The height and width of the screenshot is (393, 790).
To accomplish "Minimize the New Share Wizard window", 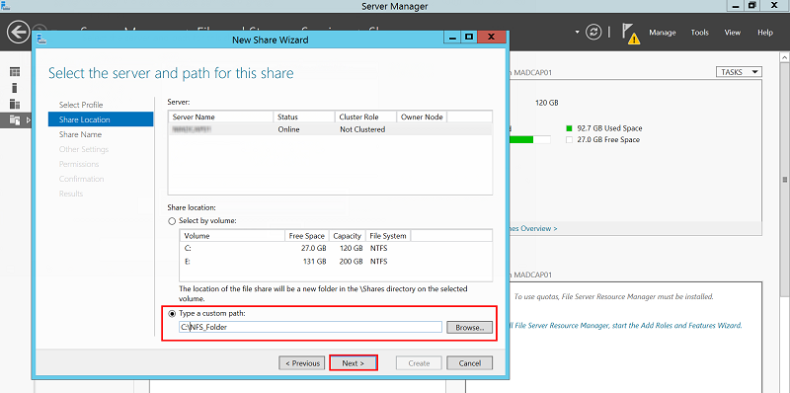I will pyautogui.click(x=453, y=38).
